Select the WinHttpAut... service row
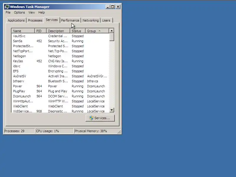The image size is (236, 177). point(60,101)
